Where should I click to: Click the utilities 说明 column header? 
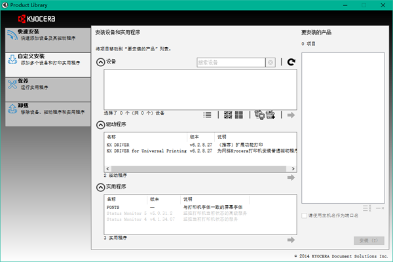pyautogui.click(x=215, y=199)
